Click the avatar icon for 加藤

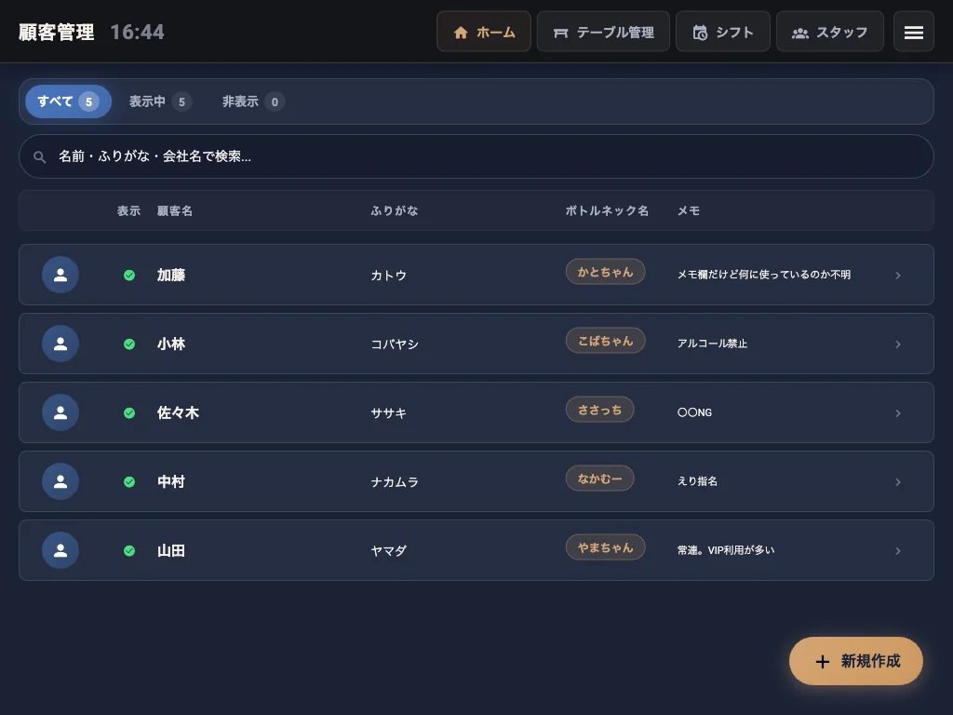(60, 275)
